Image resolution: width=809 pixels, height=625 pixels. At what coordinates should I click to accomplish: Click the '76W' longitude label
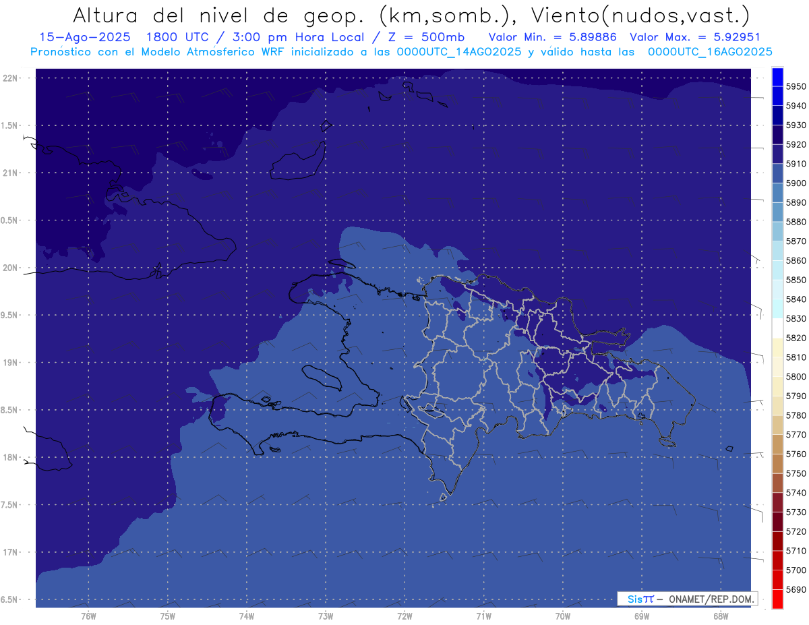(x=89, y=616)
